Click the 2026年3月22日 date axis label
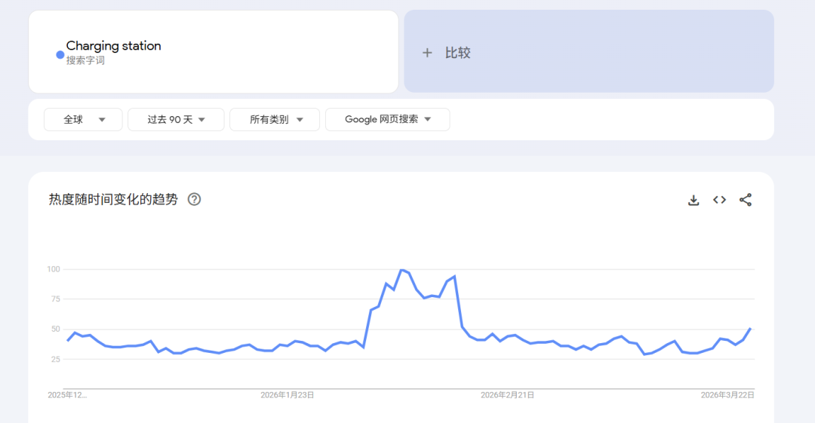The width and height of the screenshot is (815, 423). (727, 395)
